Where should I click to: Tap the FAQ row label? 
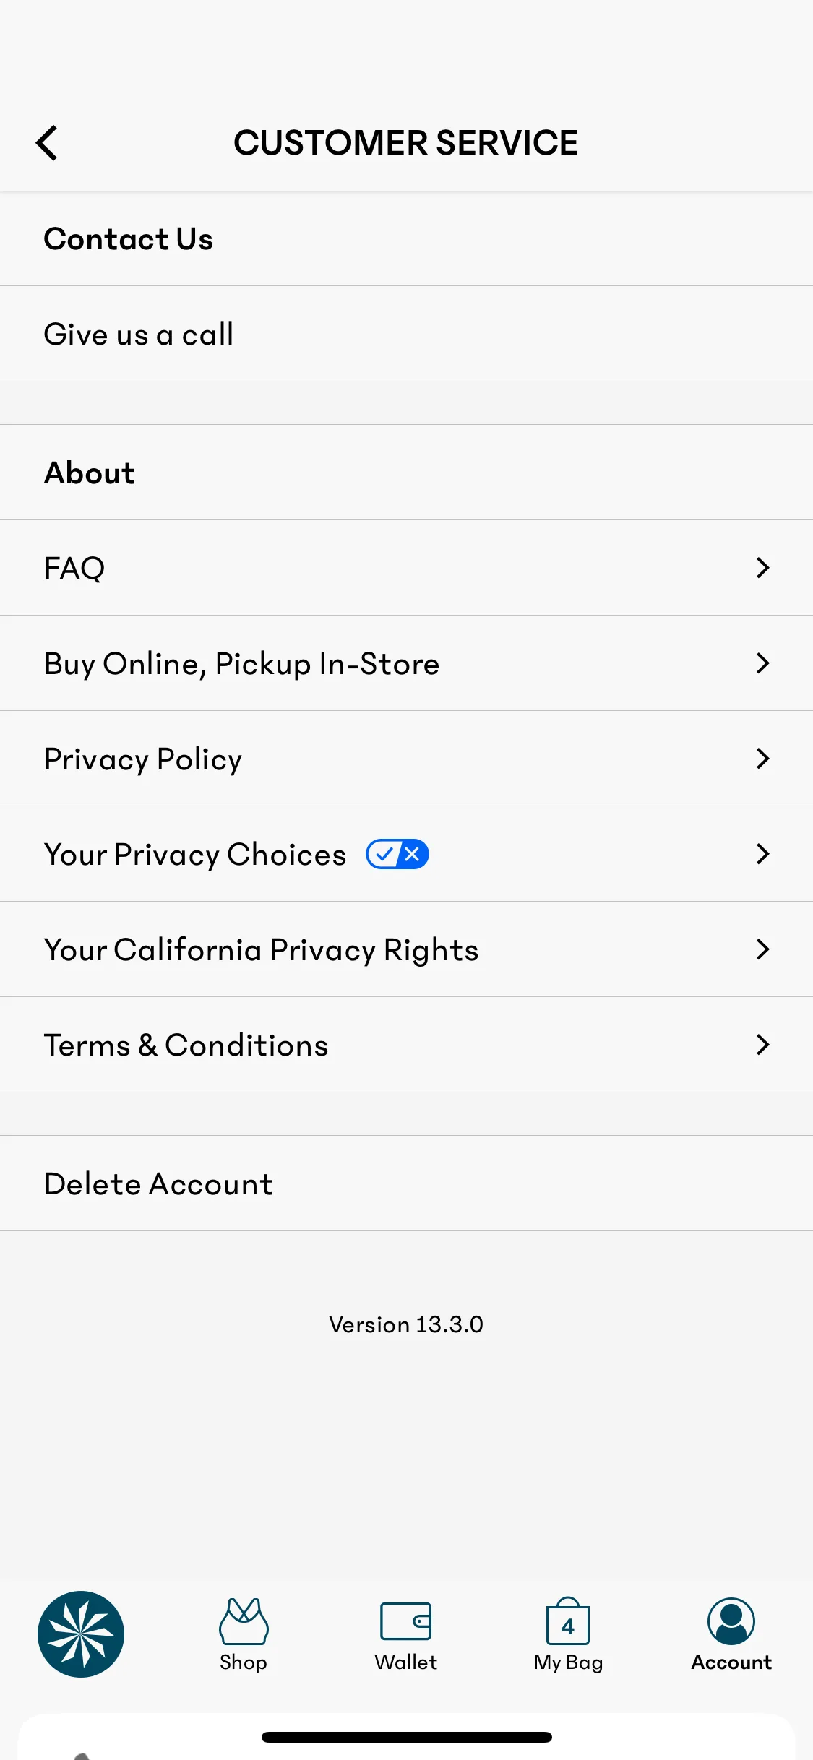point(74,569)
